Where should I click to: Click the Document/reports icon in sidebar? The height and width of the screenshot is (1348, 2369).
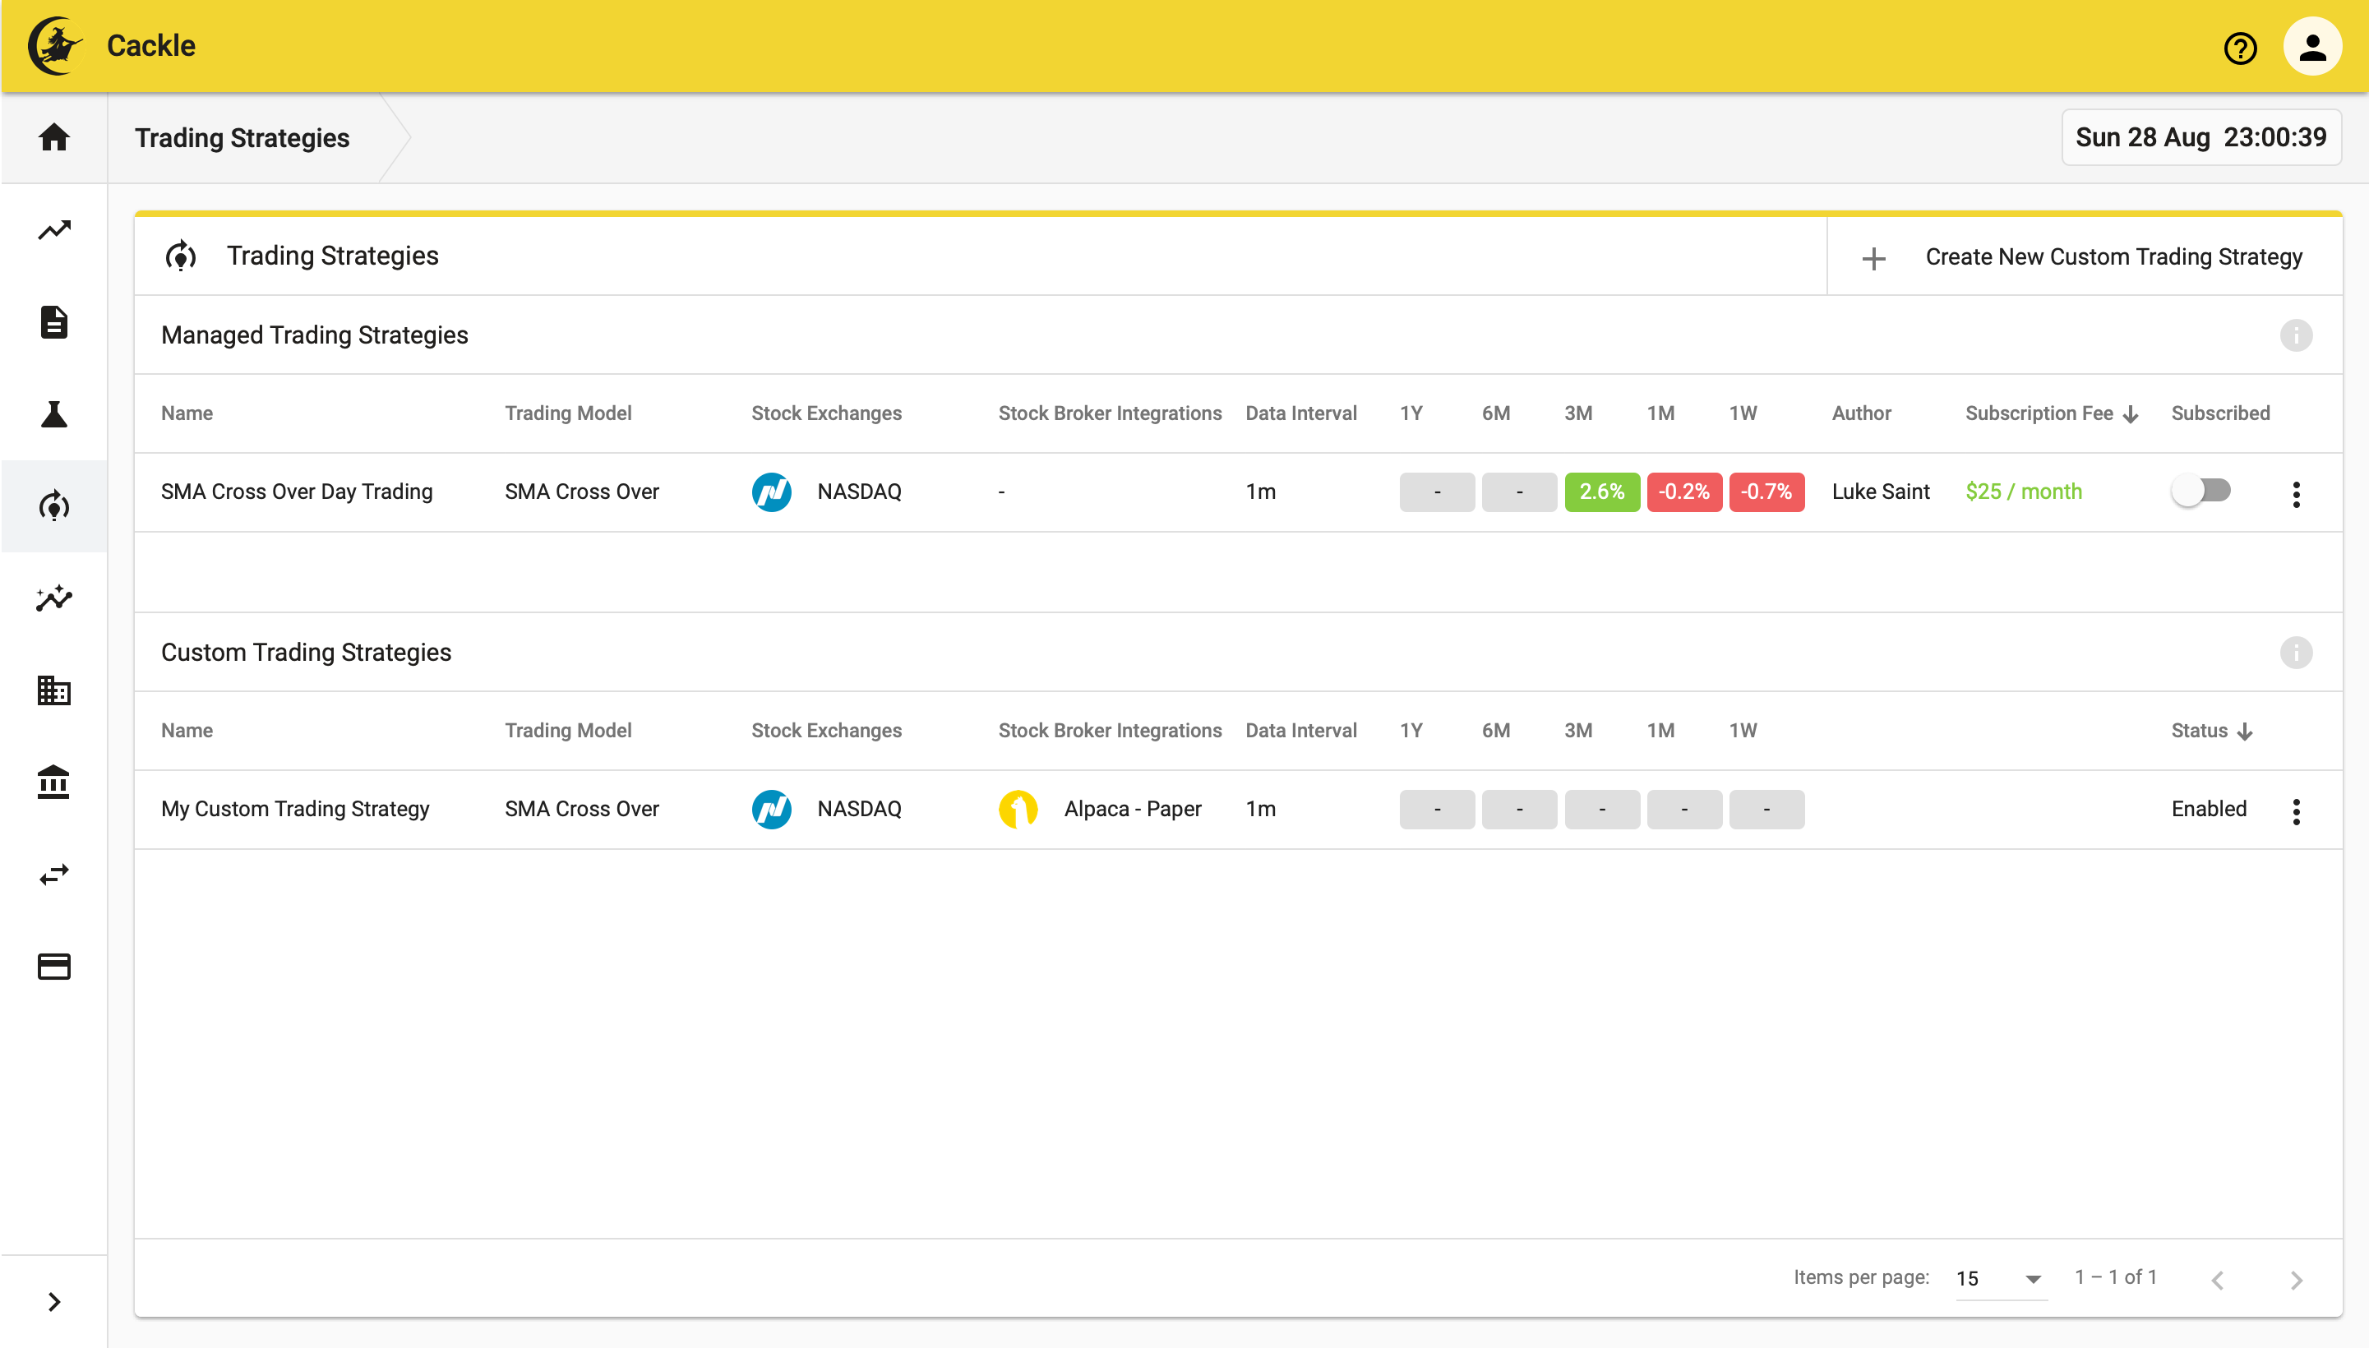[x=53, y=322]
